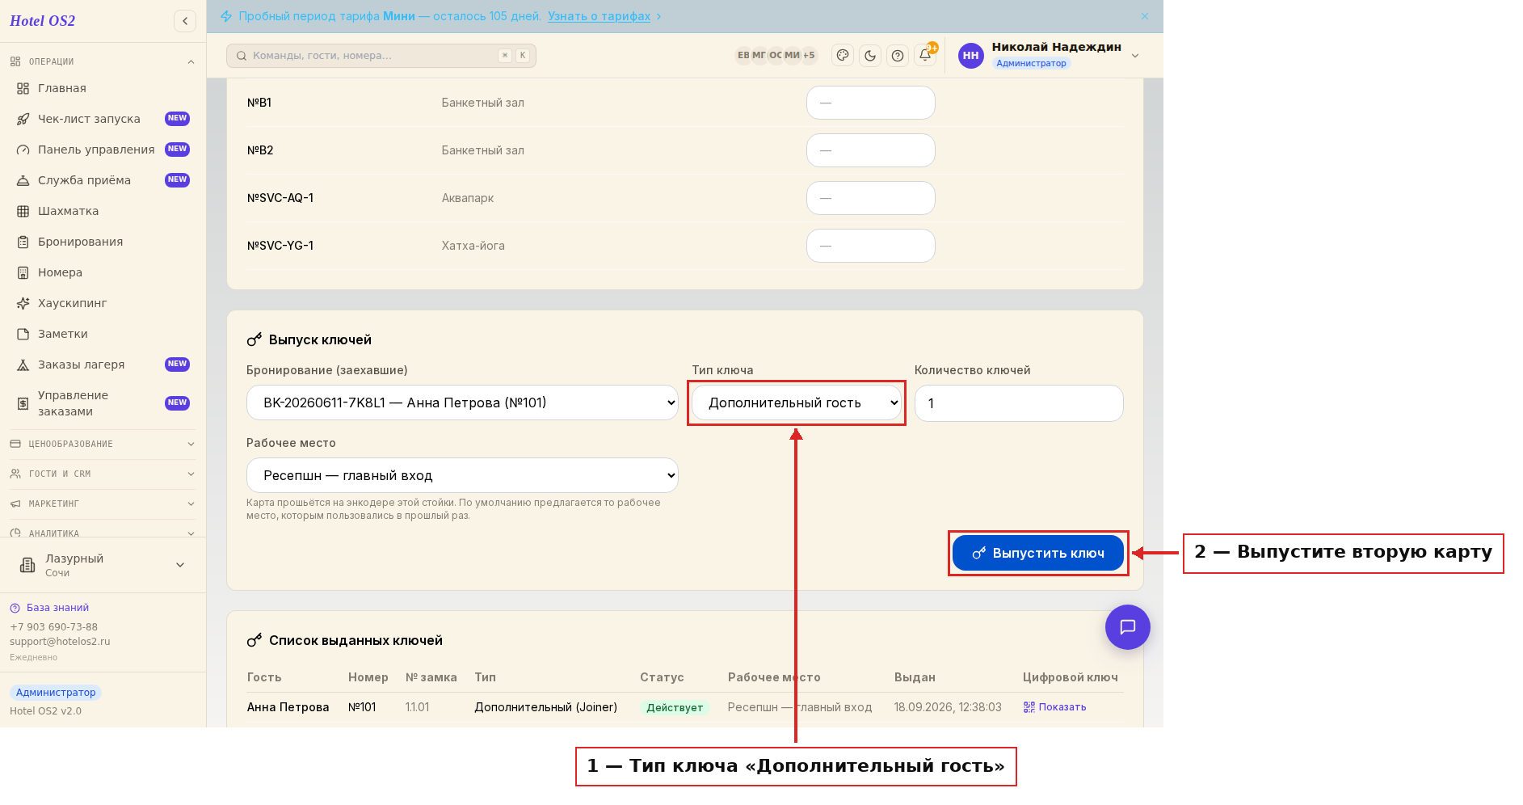Open the chat bubble support button

(x=1128, y=627)
